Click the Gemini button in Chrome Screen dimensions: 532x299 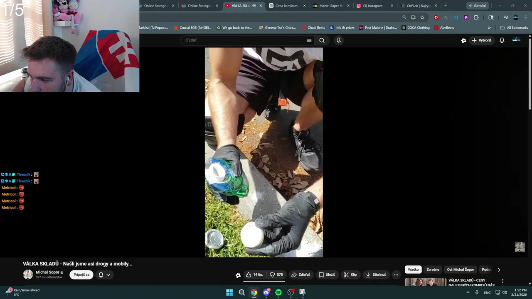pyautogui.click(x=477, y=6)
